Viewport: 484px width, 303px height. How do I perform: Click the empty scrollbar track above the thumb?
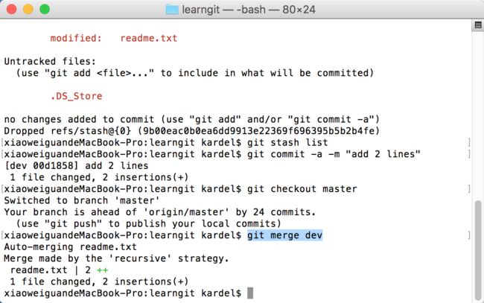pos(478,115)
